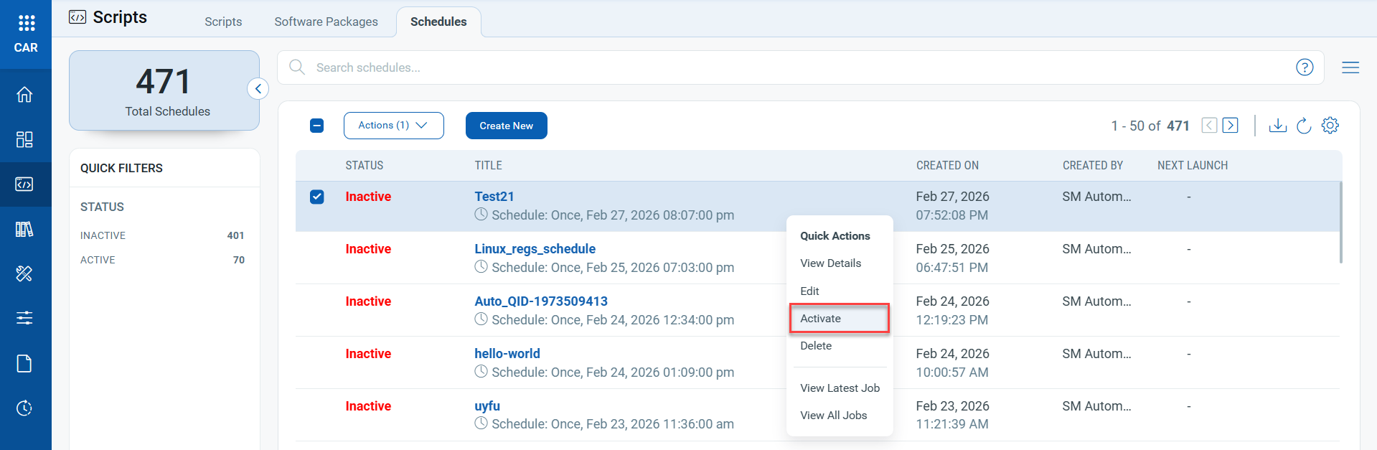1377x450 pixels.
Task: Open the Linux_regs_schedule link
Action: [535, 249]
